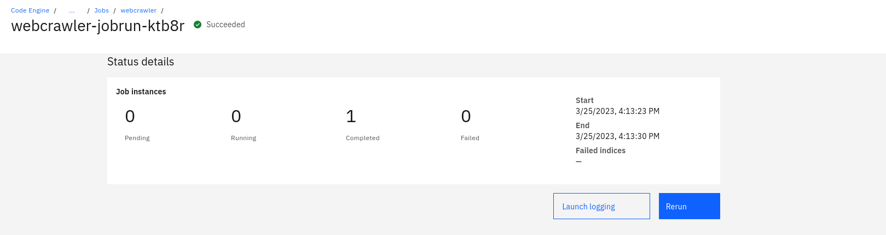Click the green Succeeded checkmark icon
Viewport: 886px width, 235px height.
pos(198,25)
